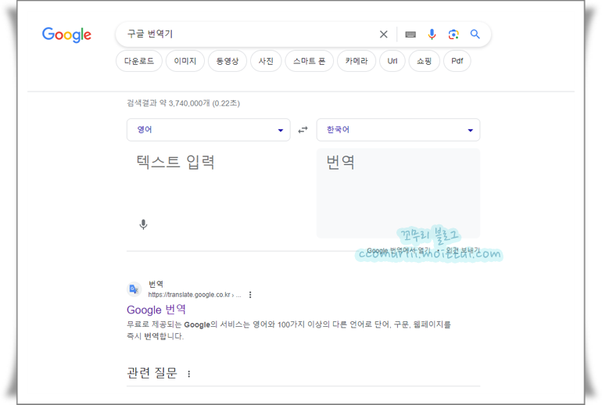Select the 쇼핑 filter chip
Viewport: 602px width, 405px height.
[425, 61]
